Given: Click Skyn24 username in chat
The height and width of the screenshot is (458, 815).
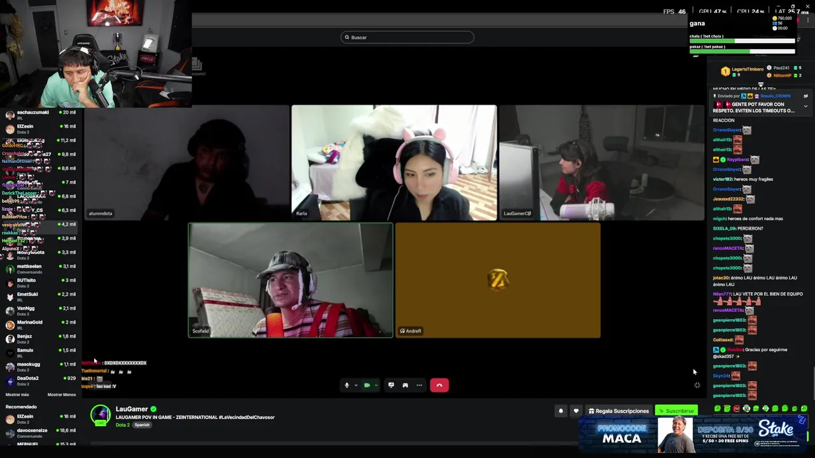Looking at the screenshot, I should coord(721,376).
